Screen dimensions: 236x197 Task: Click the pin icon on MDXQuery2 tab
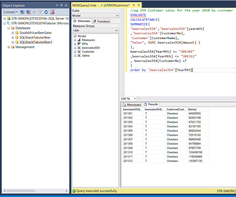[134, 5]
